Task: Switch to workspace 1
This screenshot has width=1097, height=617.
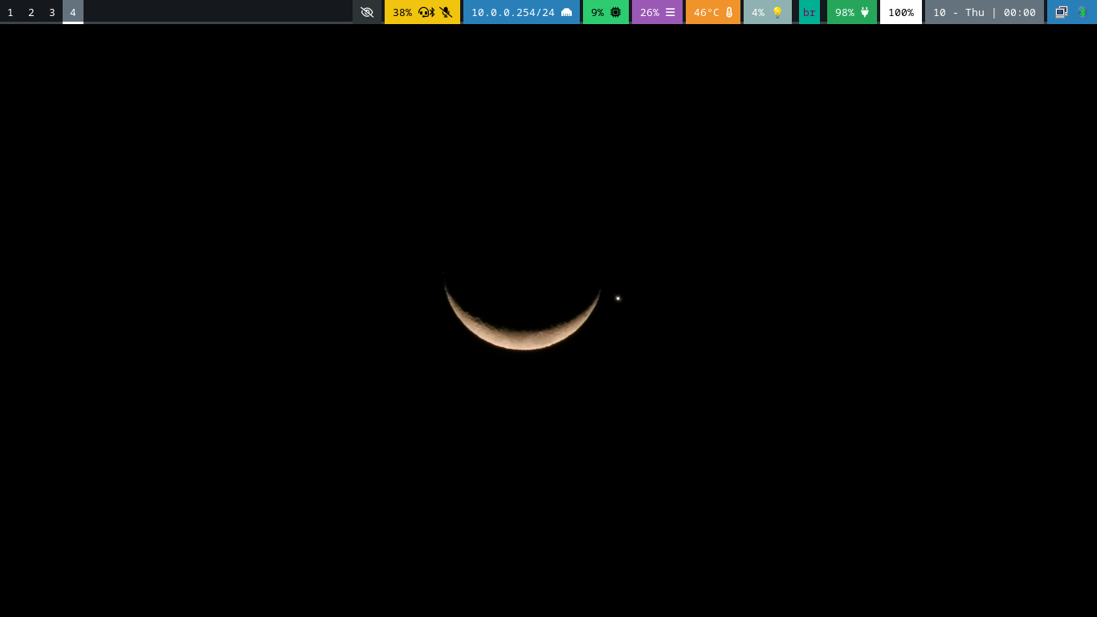Action: point(10,12)
